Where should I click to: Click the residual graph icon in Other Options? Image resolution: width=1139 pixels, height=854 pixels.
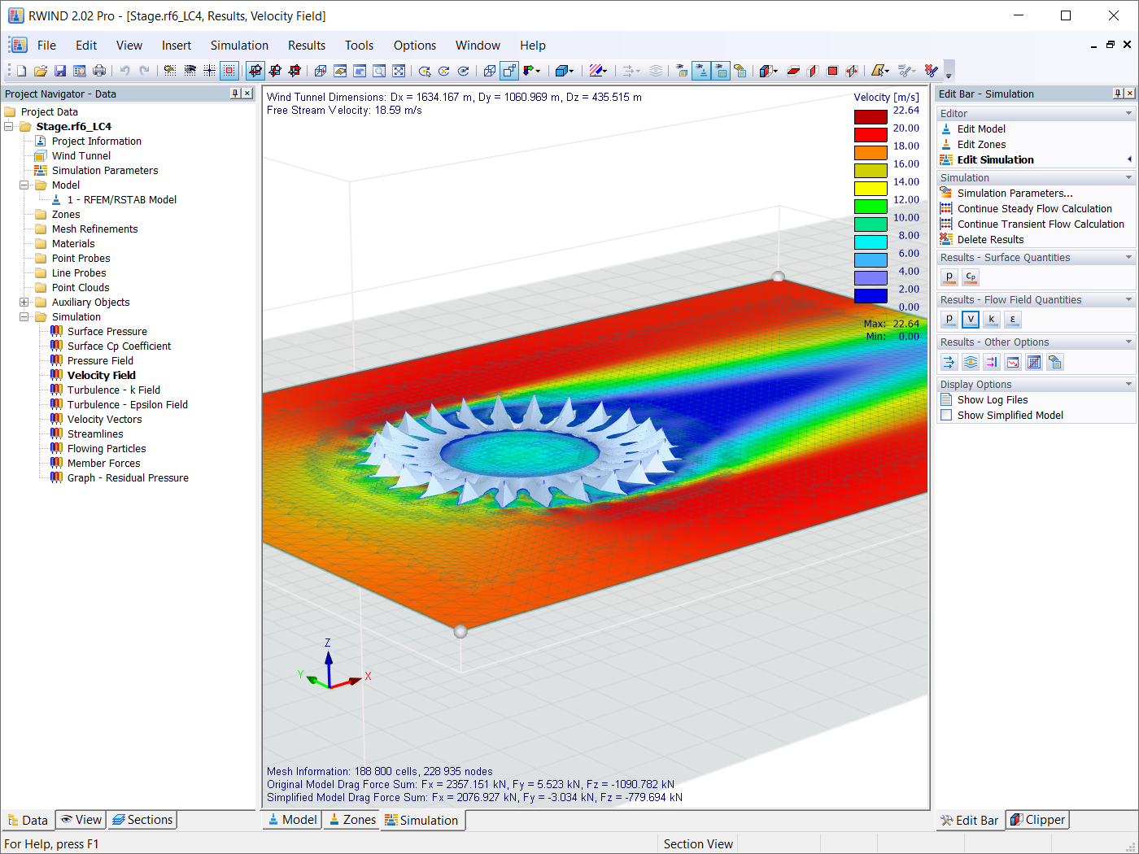tap(1013, 362)
